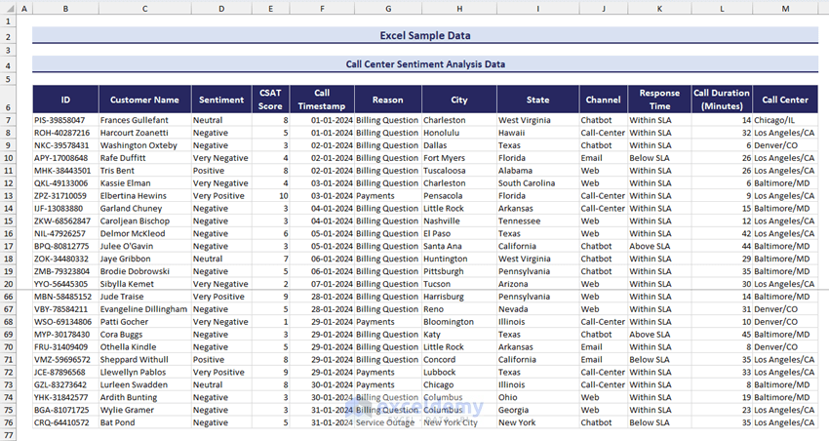The width and height of the screenshot is (829, 441).
Task: Click ID APY-17008648
Action: tap(65, 158)
